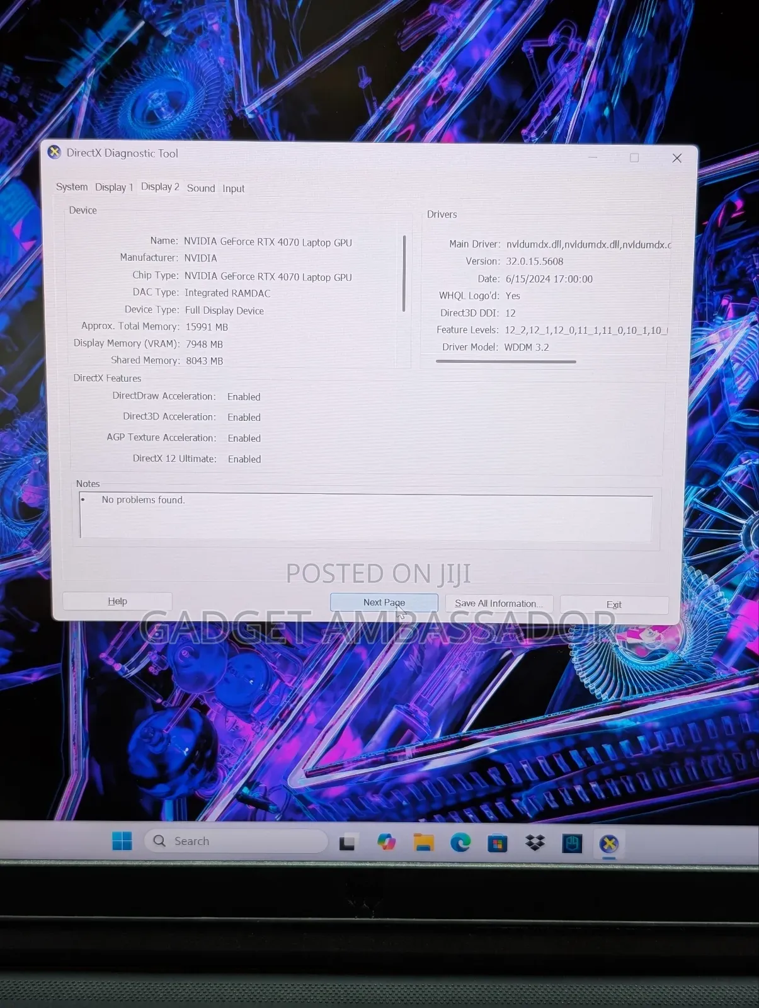Open File Explorer from the taskbar
The width and height of the screenshot is (759, 1008).
coord(424,842)
